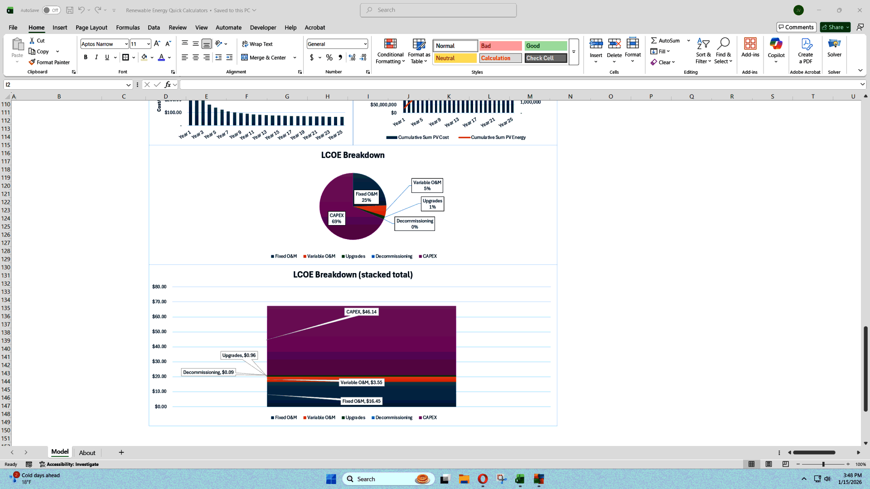Toggle italic formatting
The height and width of the screenshot is (489, 870).
tap(96, 58)
